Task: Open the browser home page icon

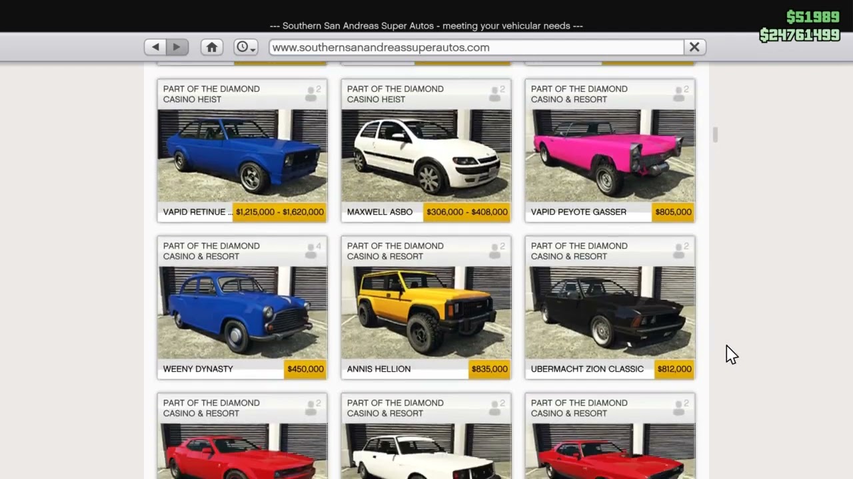Action: coord(212,47)
